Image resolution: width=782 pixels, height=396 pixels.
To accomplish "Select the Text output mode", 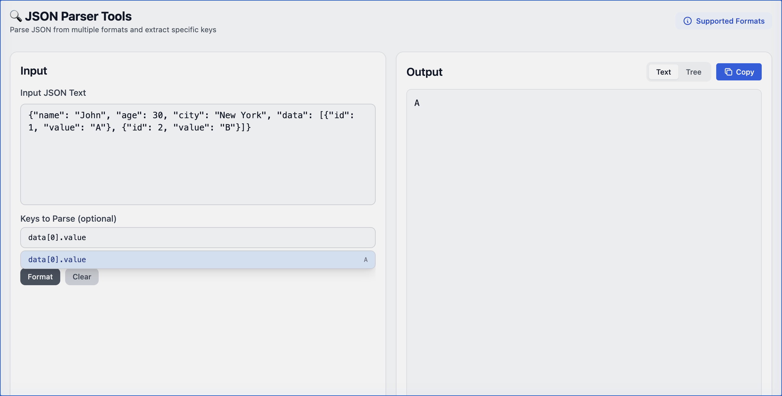I will [663, 72].
